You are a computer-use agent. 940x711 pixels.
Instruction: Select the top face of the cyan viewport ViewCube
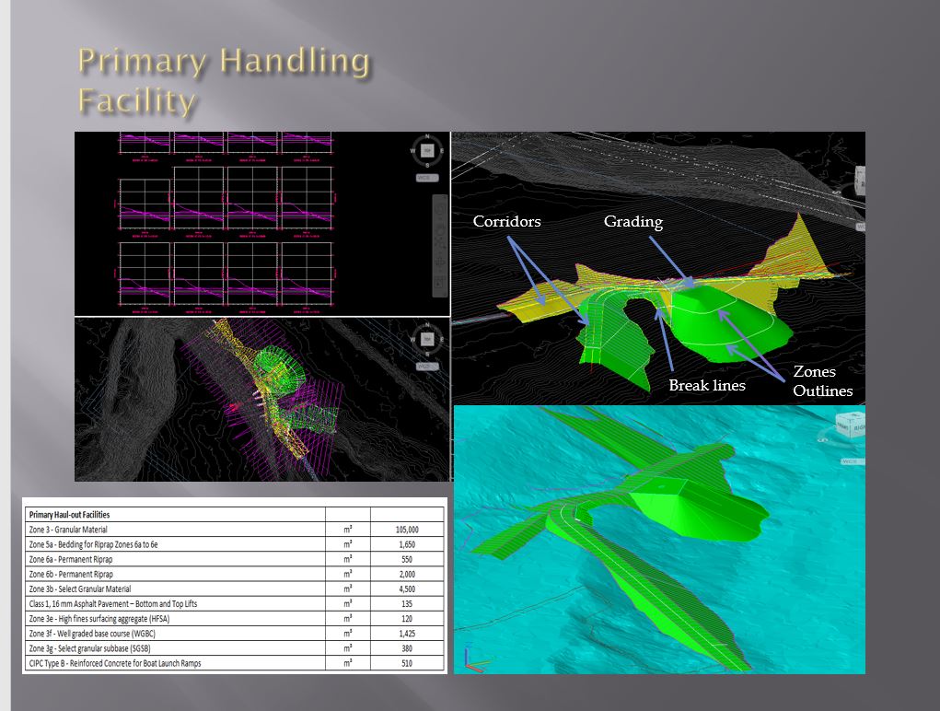(x=853, y=414)
